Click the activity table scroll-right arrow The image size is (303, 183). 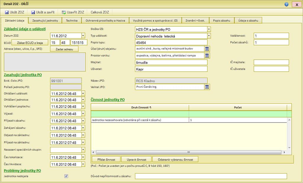click(284, 152)
